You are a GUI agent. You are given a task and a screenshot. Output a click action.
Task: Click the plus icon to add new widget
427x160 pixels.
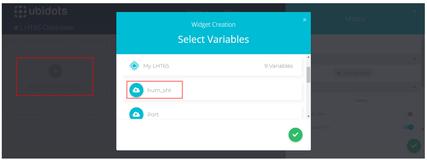coord(56,71)
